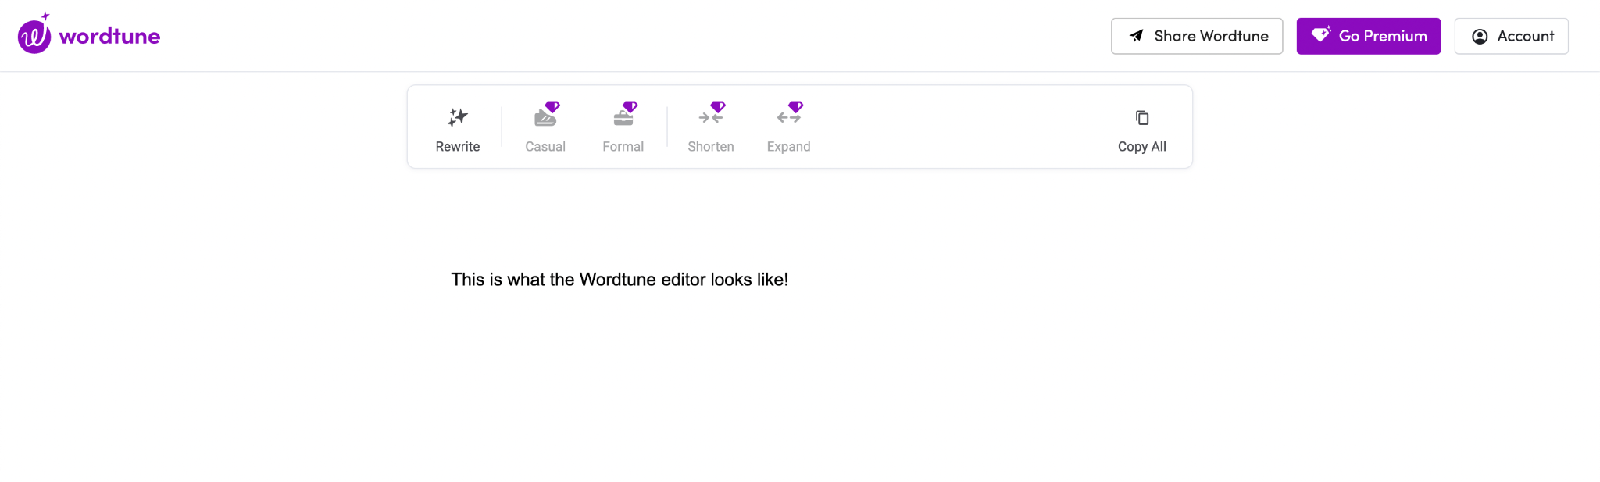
Task: Place cursor in the editor sentence
Action: click(x=620, y=280)
